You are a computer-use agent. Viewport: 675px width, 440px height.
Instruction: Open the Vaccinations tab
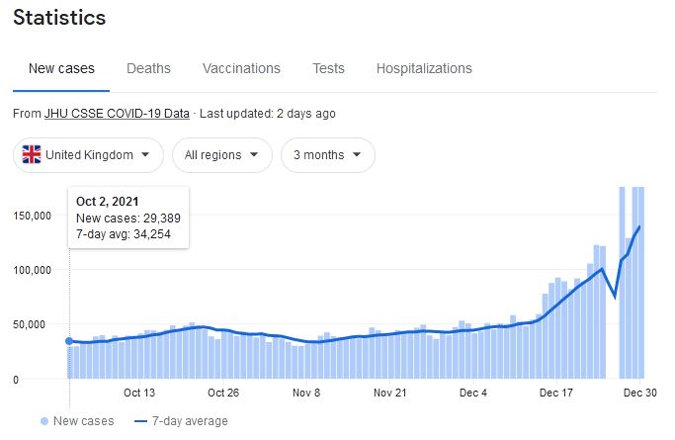241,68
